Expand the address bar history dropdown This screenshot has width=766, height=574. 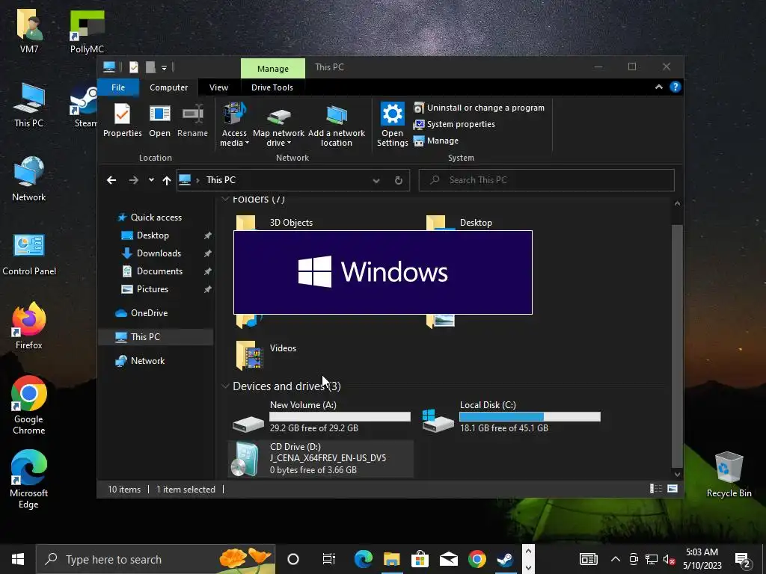(x=376, y=181)
